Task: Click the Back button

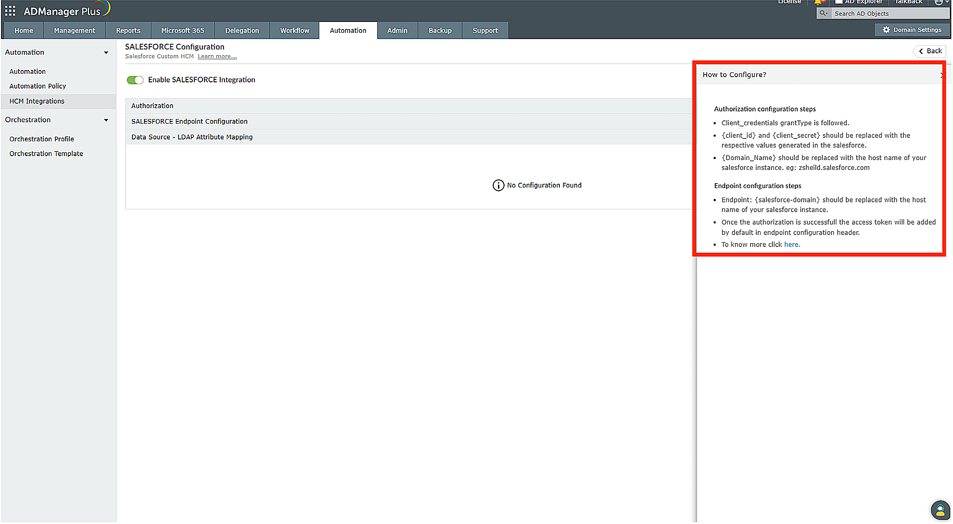Action: tap(930, 51)
